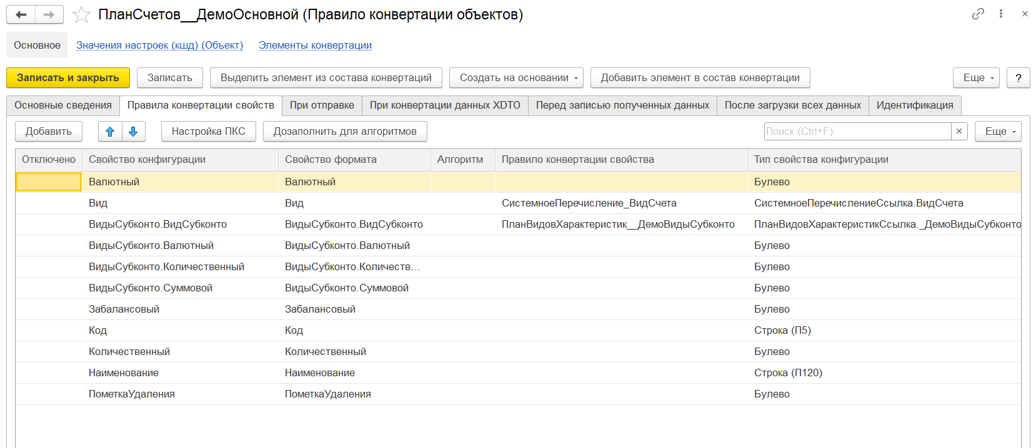Open the После загрузки всех данных tab
Viewport: 1036px width, 448px height.
click(792, 105)
